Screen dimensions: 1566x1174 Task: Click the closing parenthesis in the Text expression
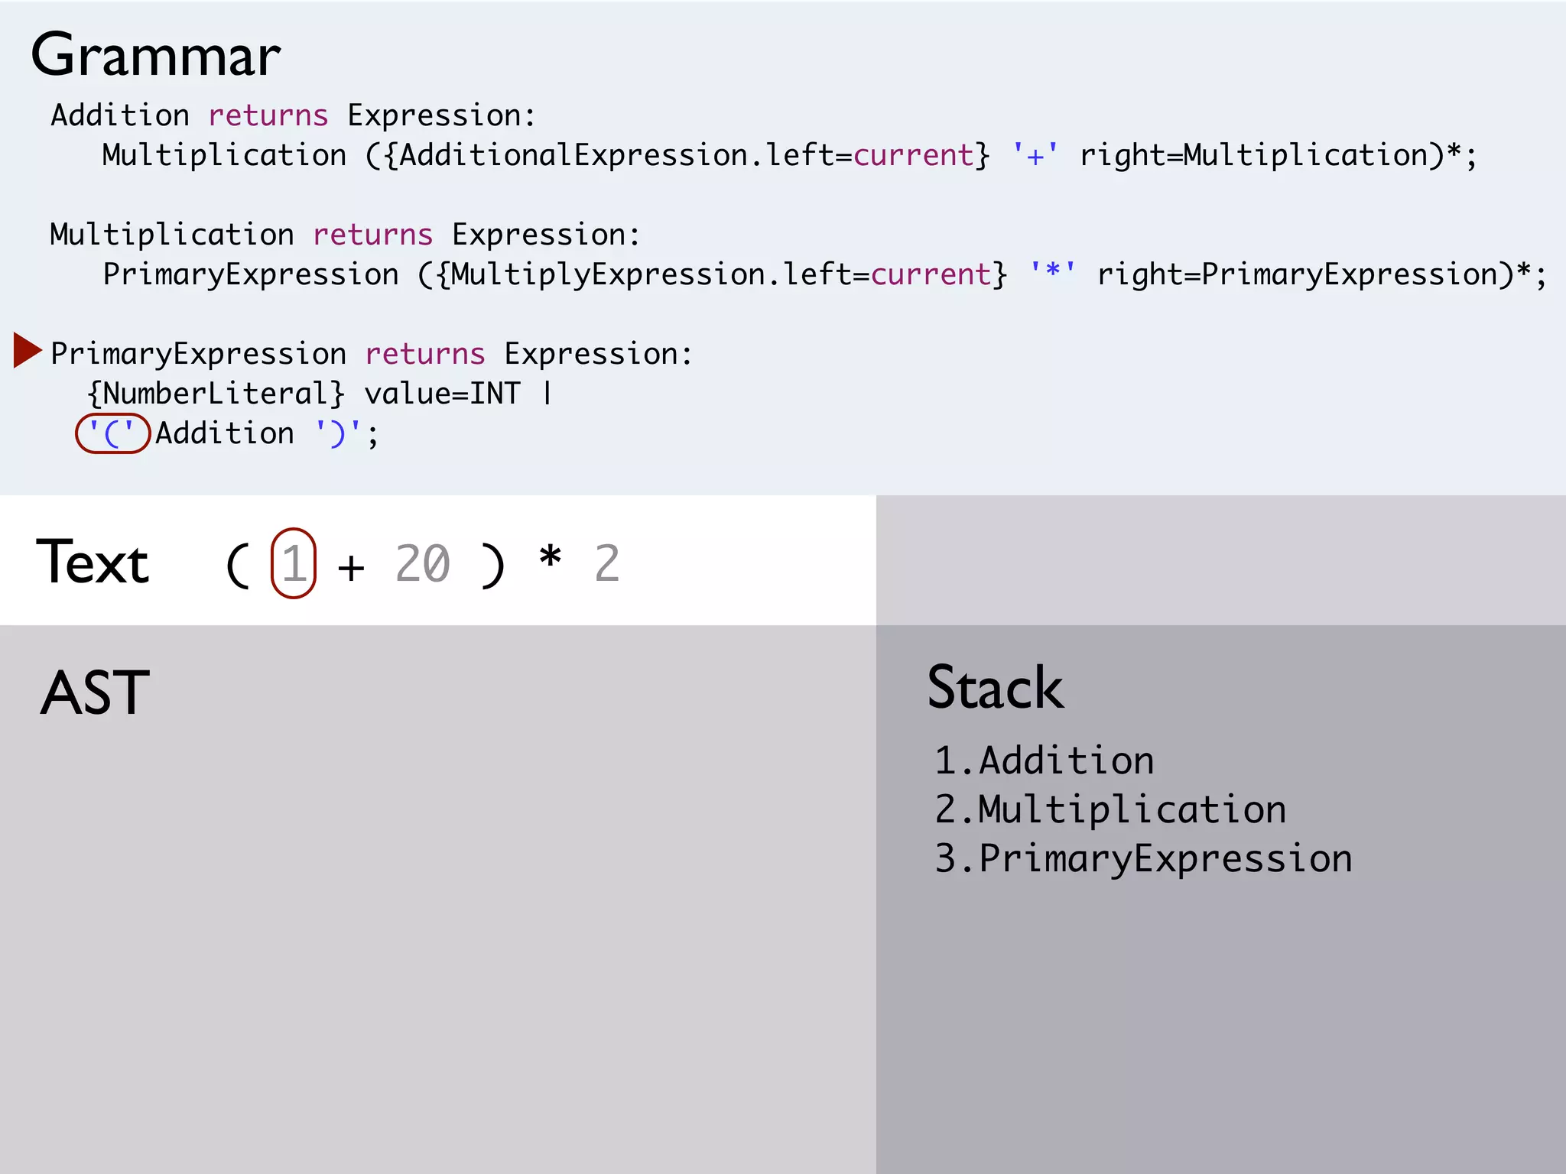[x=493, y=564]
